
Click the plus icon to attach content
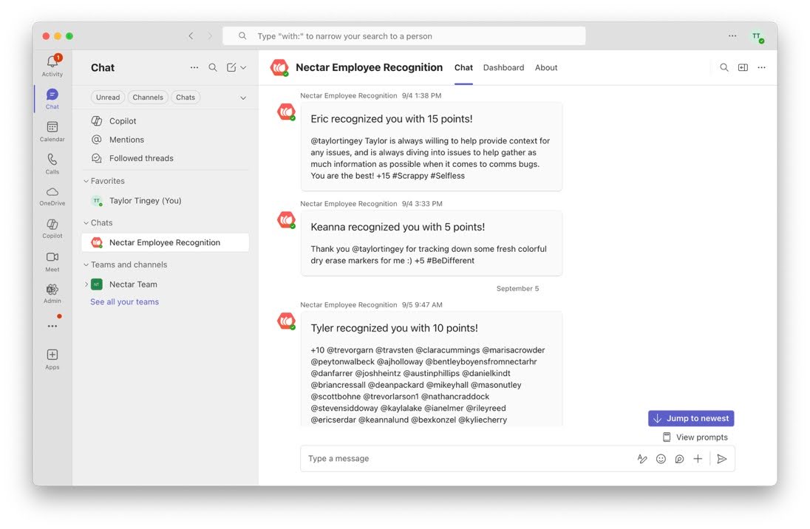(698, 458)
